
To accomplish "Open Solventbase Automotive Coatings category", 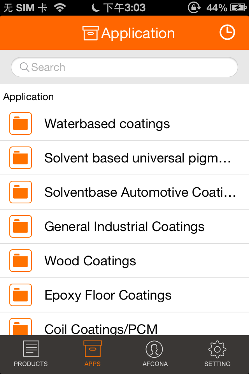I will [x=124, y=192].
